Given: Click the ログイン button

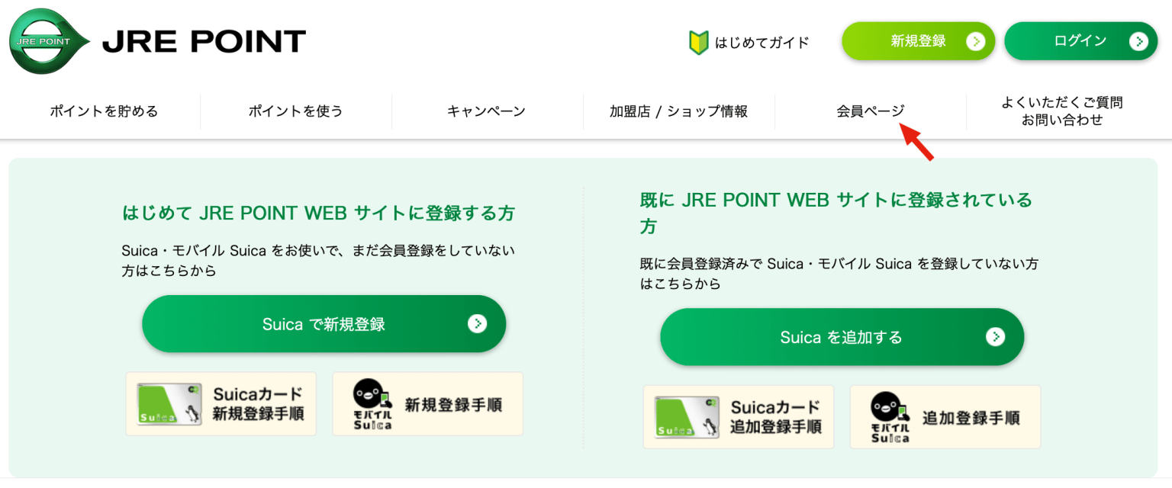Looking at the screenshot, I should (x=1081, y=41).
